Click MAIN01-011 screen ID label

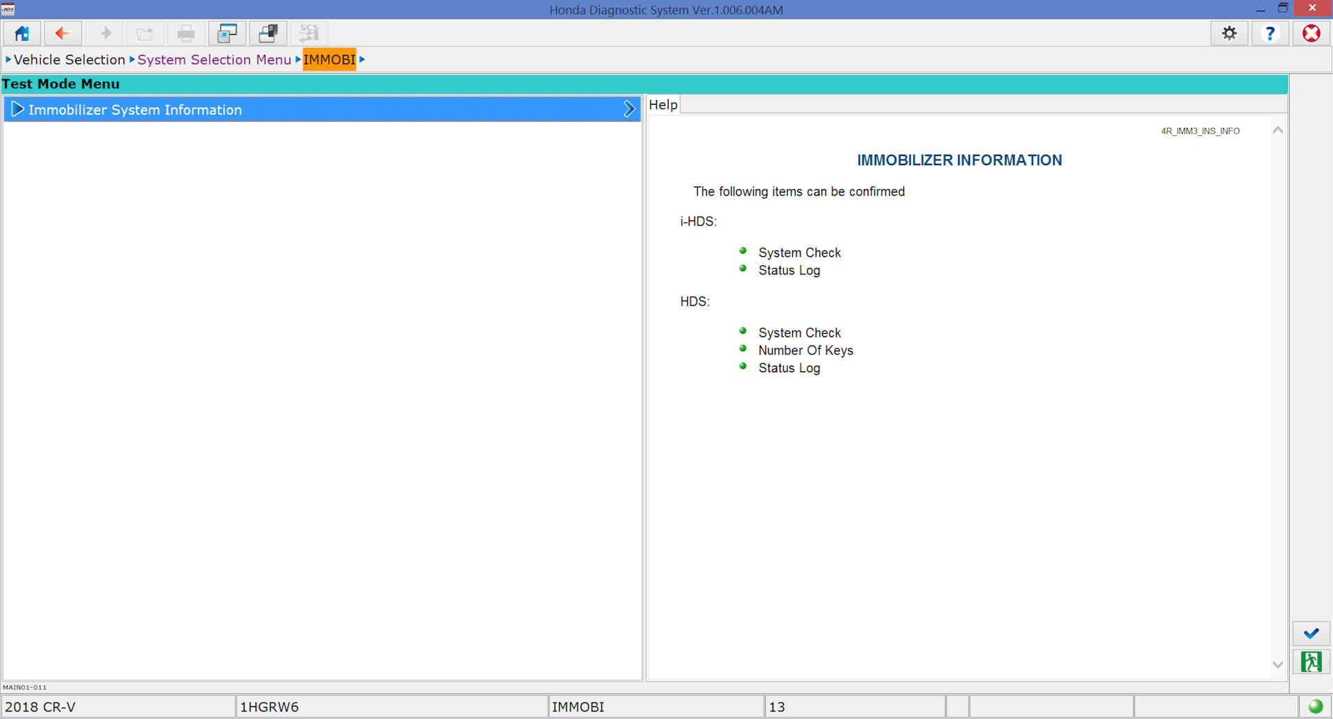25,688
